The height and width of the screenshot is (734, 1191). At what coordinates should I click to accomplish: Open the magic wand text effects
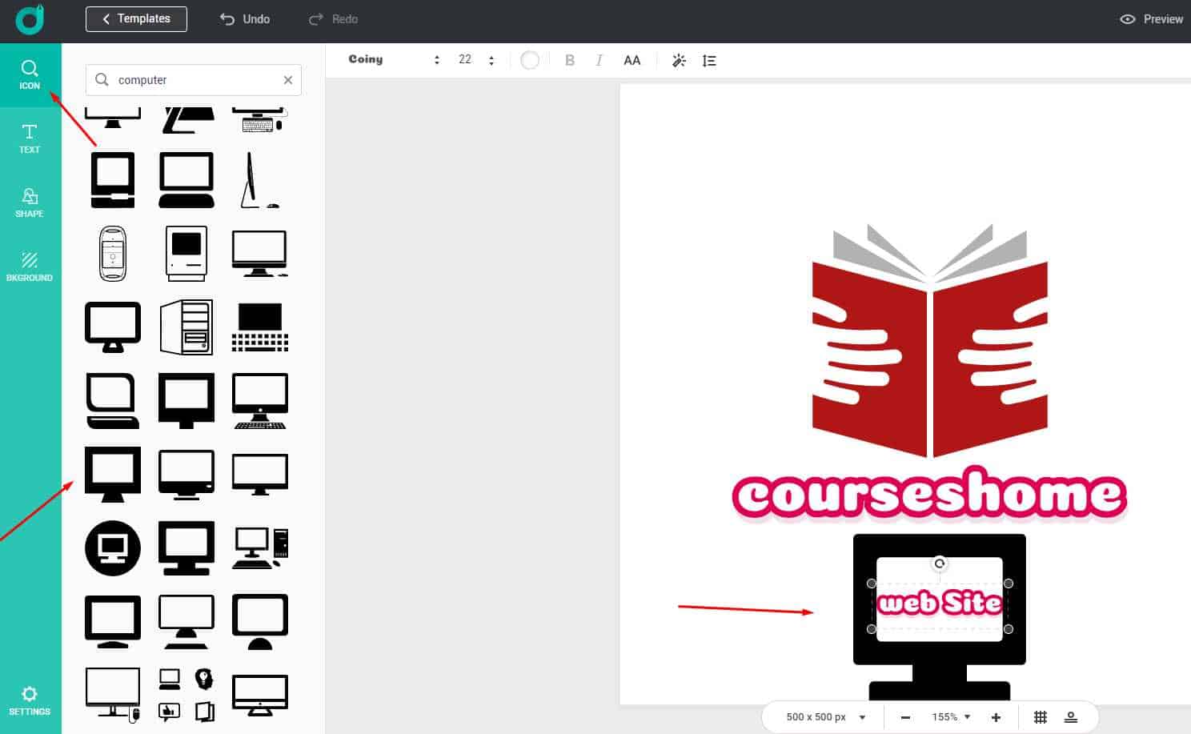[x=679, y=60]
